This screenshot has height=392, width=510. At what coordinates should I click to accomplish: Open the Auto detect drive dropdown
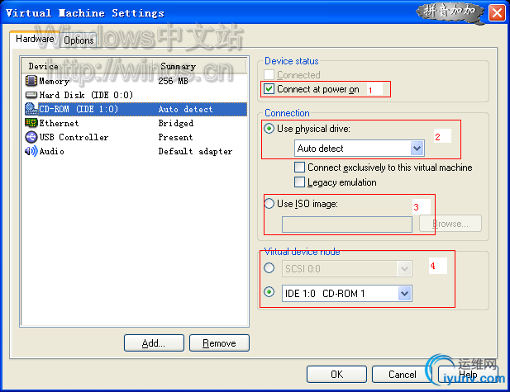(x=417, y=149)
